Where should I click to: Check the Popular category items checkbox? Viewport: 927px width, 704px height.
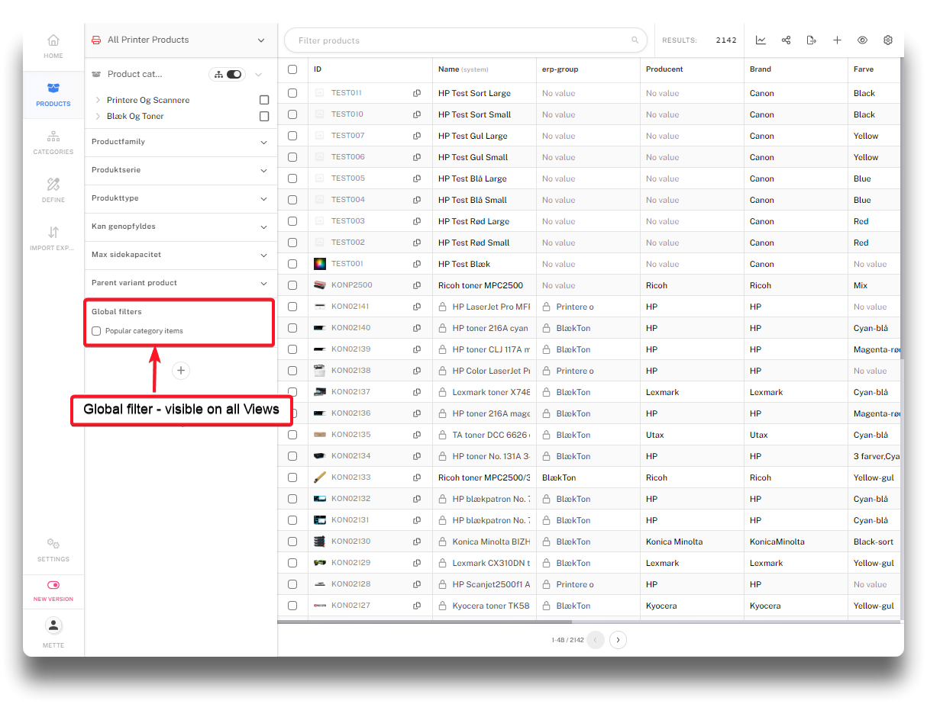[x=96, y=331]
